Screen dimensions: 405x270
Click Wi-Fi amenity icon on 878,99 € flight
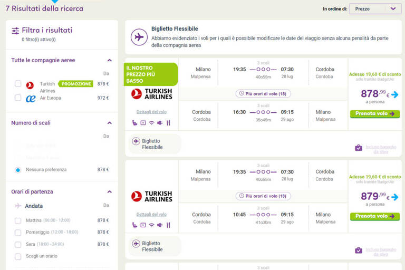coord(152,123)
